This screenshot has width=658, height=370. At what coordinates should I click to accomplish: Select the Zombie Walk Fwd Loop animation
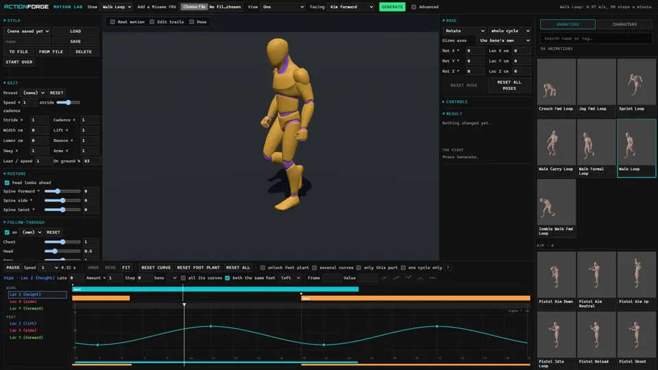[556, 208]
